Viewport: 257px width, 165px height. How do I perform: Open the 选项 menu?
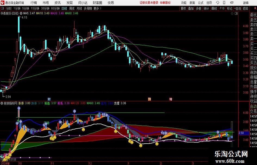point(209,3)
